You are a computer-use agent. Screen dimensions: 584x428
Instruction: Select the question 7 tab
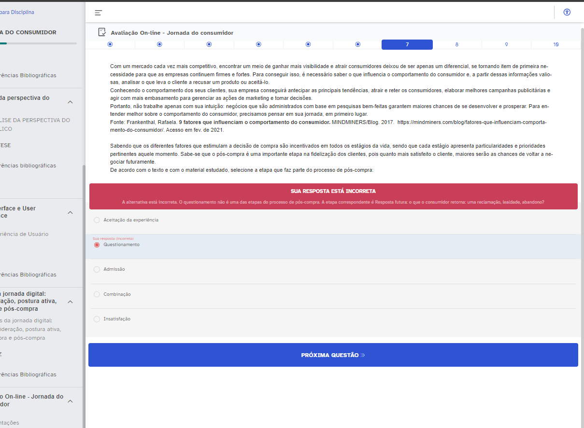pyautogui.click(x=407, y=44)
